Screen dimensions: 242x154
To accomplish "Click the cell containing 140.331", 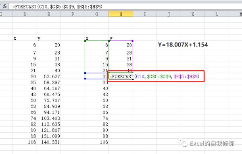I will [49, 142].
